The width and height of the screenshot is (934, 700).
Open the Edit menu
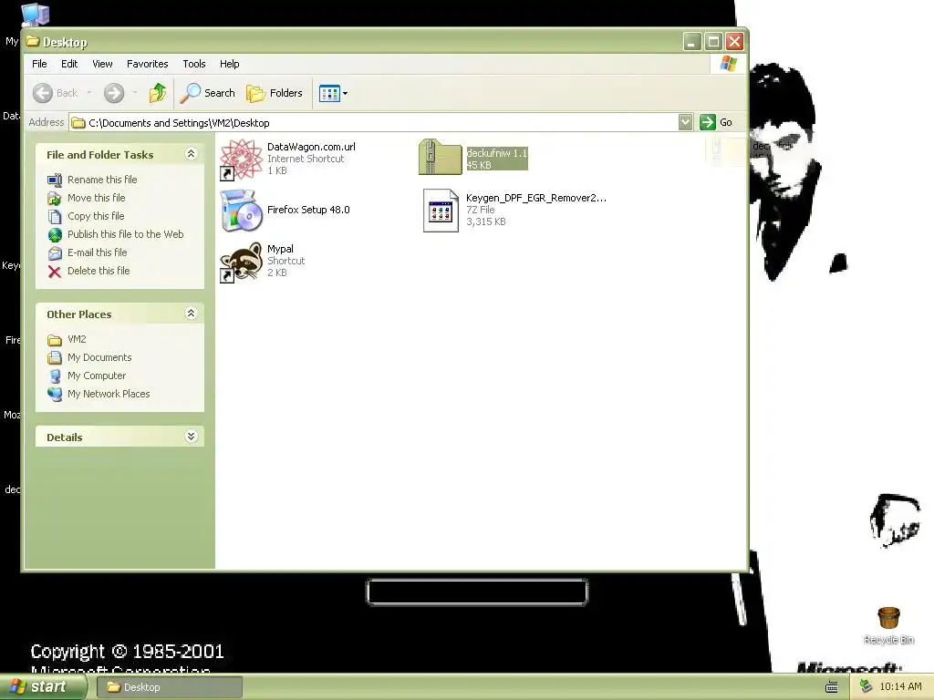coord(69,64)
